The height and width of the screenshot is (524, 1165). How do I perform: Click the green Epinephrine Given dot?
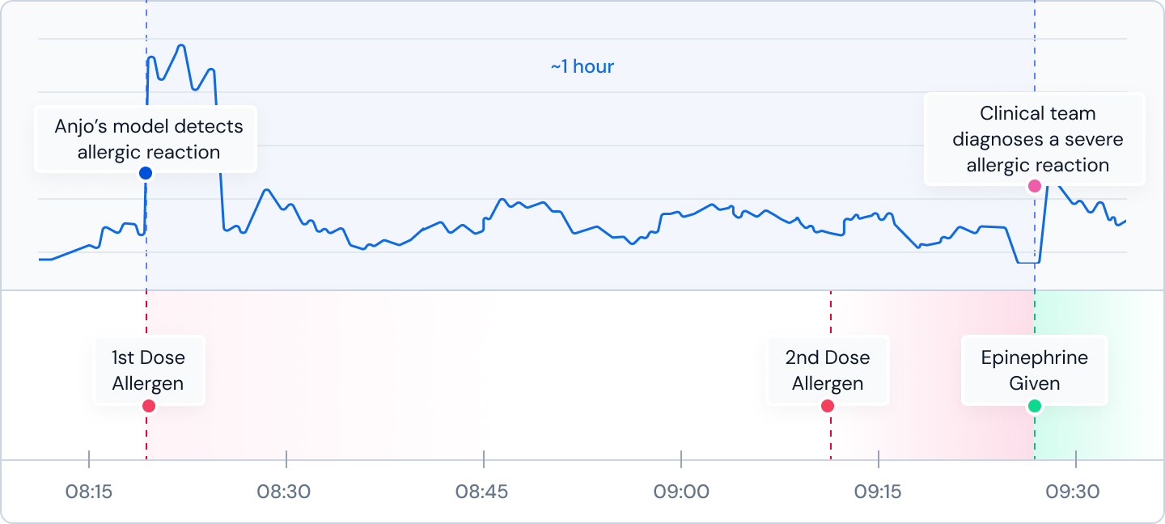[x=1035, y=406]
